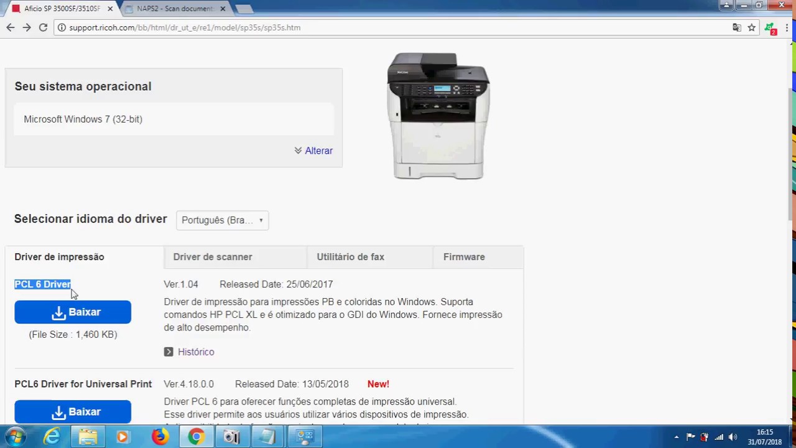
Task: Click the page vertical scrollbar
Action: 791,154
